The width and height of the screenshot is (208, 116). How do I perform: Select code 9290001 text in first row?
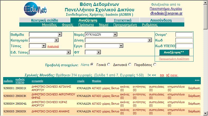tap(9, 88)
